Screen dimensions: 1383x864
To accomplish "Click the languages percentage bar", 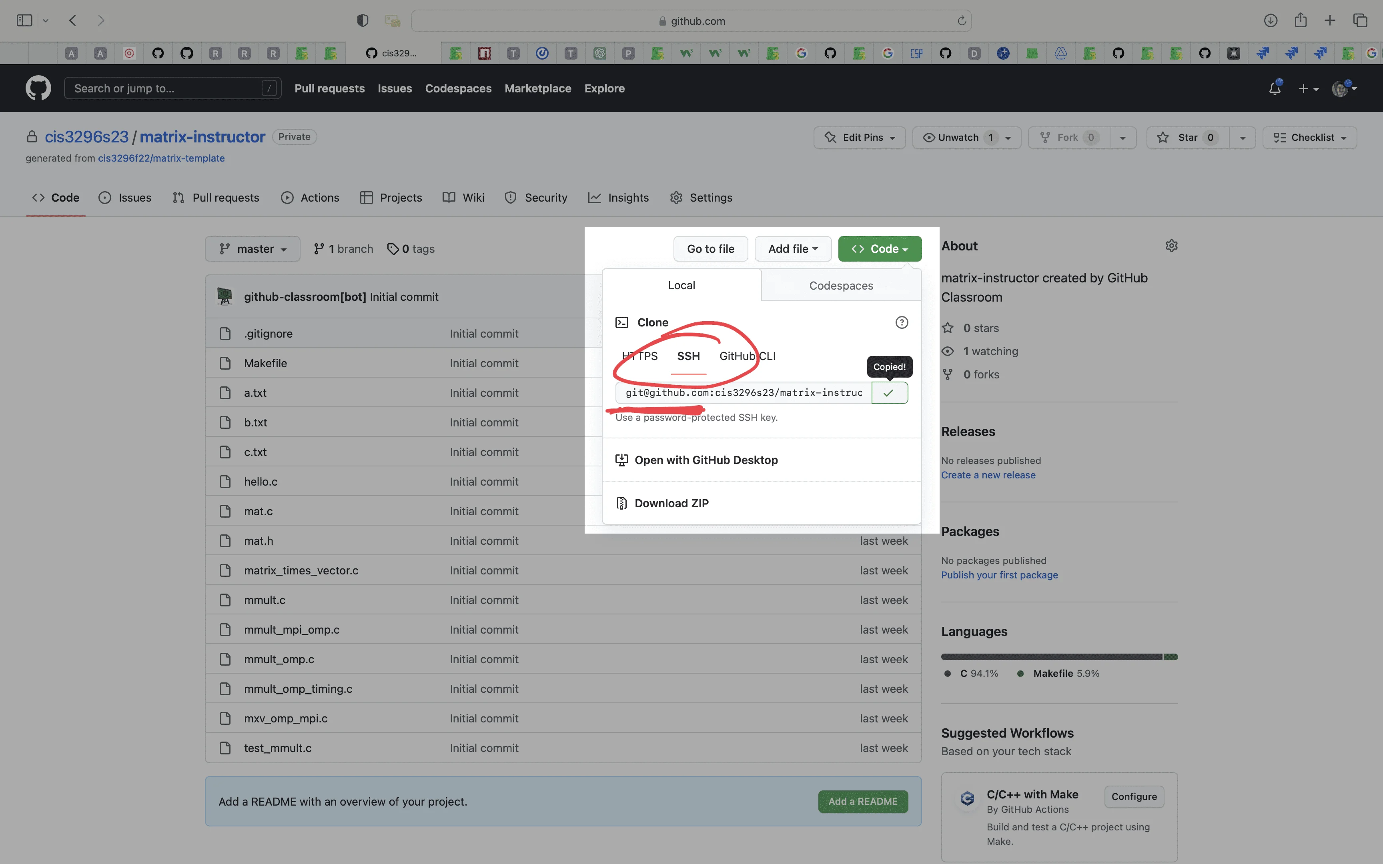I will click(1058, 656).
